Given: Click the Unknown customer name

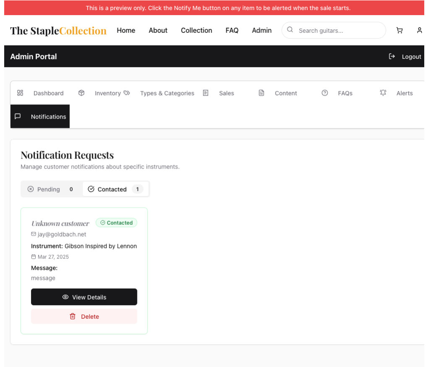Looking at the screenshot, I should pos(60,224).
